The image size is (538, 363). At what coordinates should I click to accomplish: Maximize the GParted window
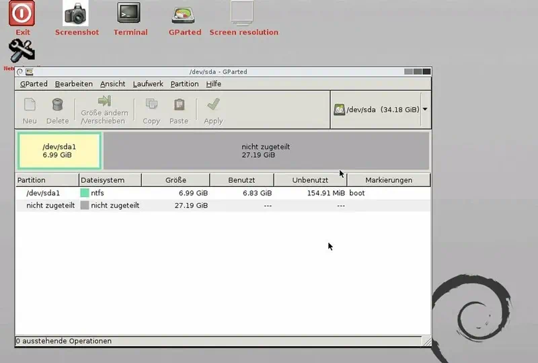coord(418,71)
